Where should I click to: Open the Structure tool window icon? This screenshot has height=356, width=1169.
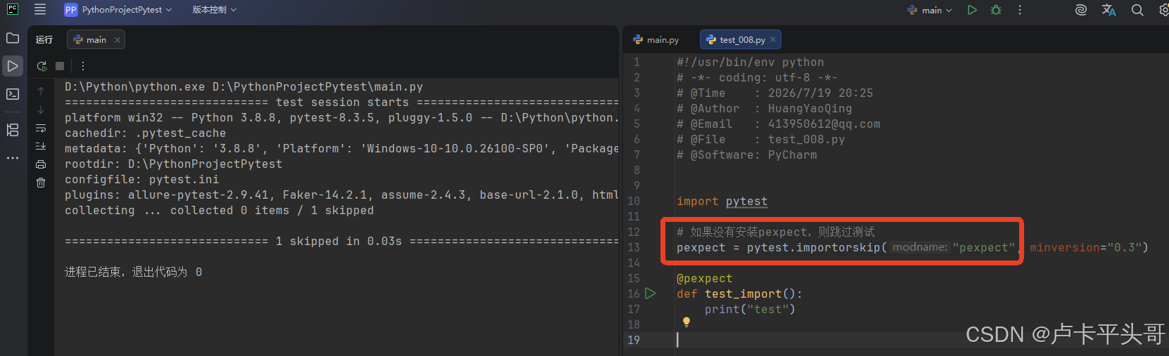click(x=13, y=130)
